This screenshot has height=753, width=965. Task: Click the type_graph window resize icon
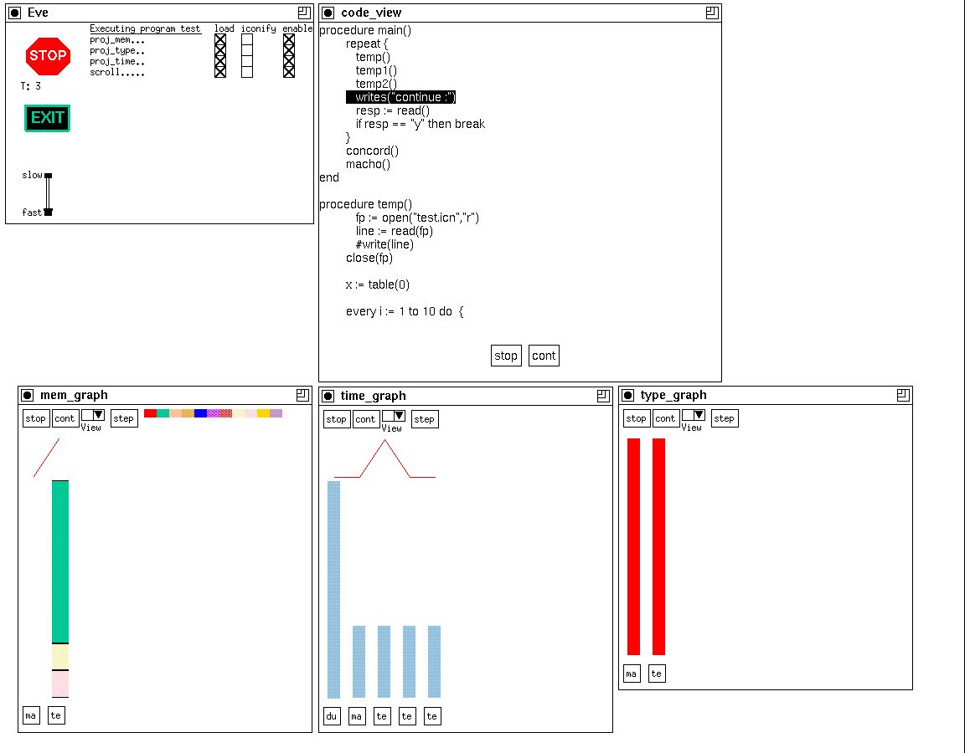[x=902, y=395]
